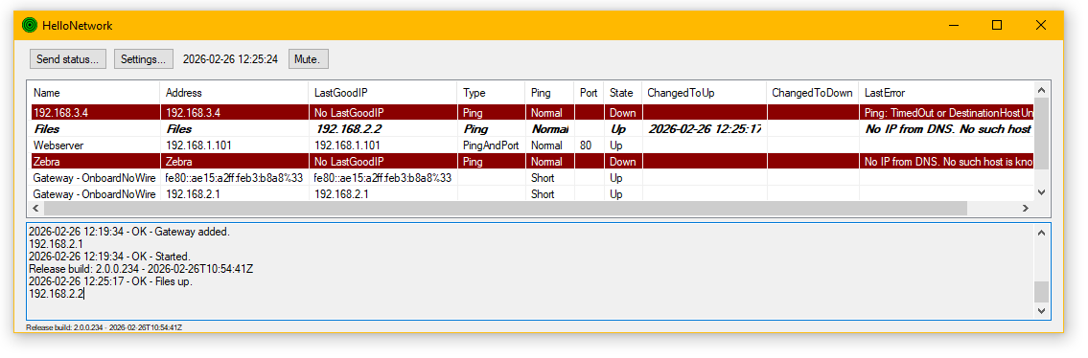This screenshot has height=358, width=1088.
Task: Sort by the Ping column header
Action: click(x=550, y=93)
